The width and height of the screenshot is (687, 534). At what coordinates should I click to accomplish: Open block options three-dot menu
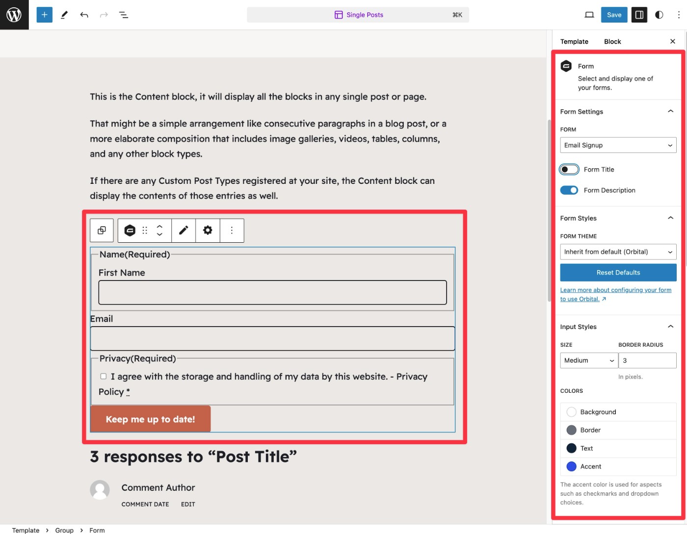(232, 230)
